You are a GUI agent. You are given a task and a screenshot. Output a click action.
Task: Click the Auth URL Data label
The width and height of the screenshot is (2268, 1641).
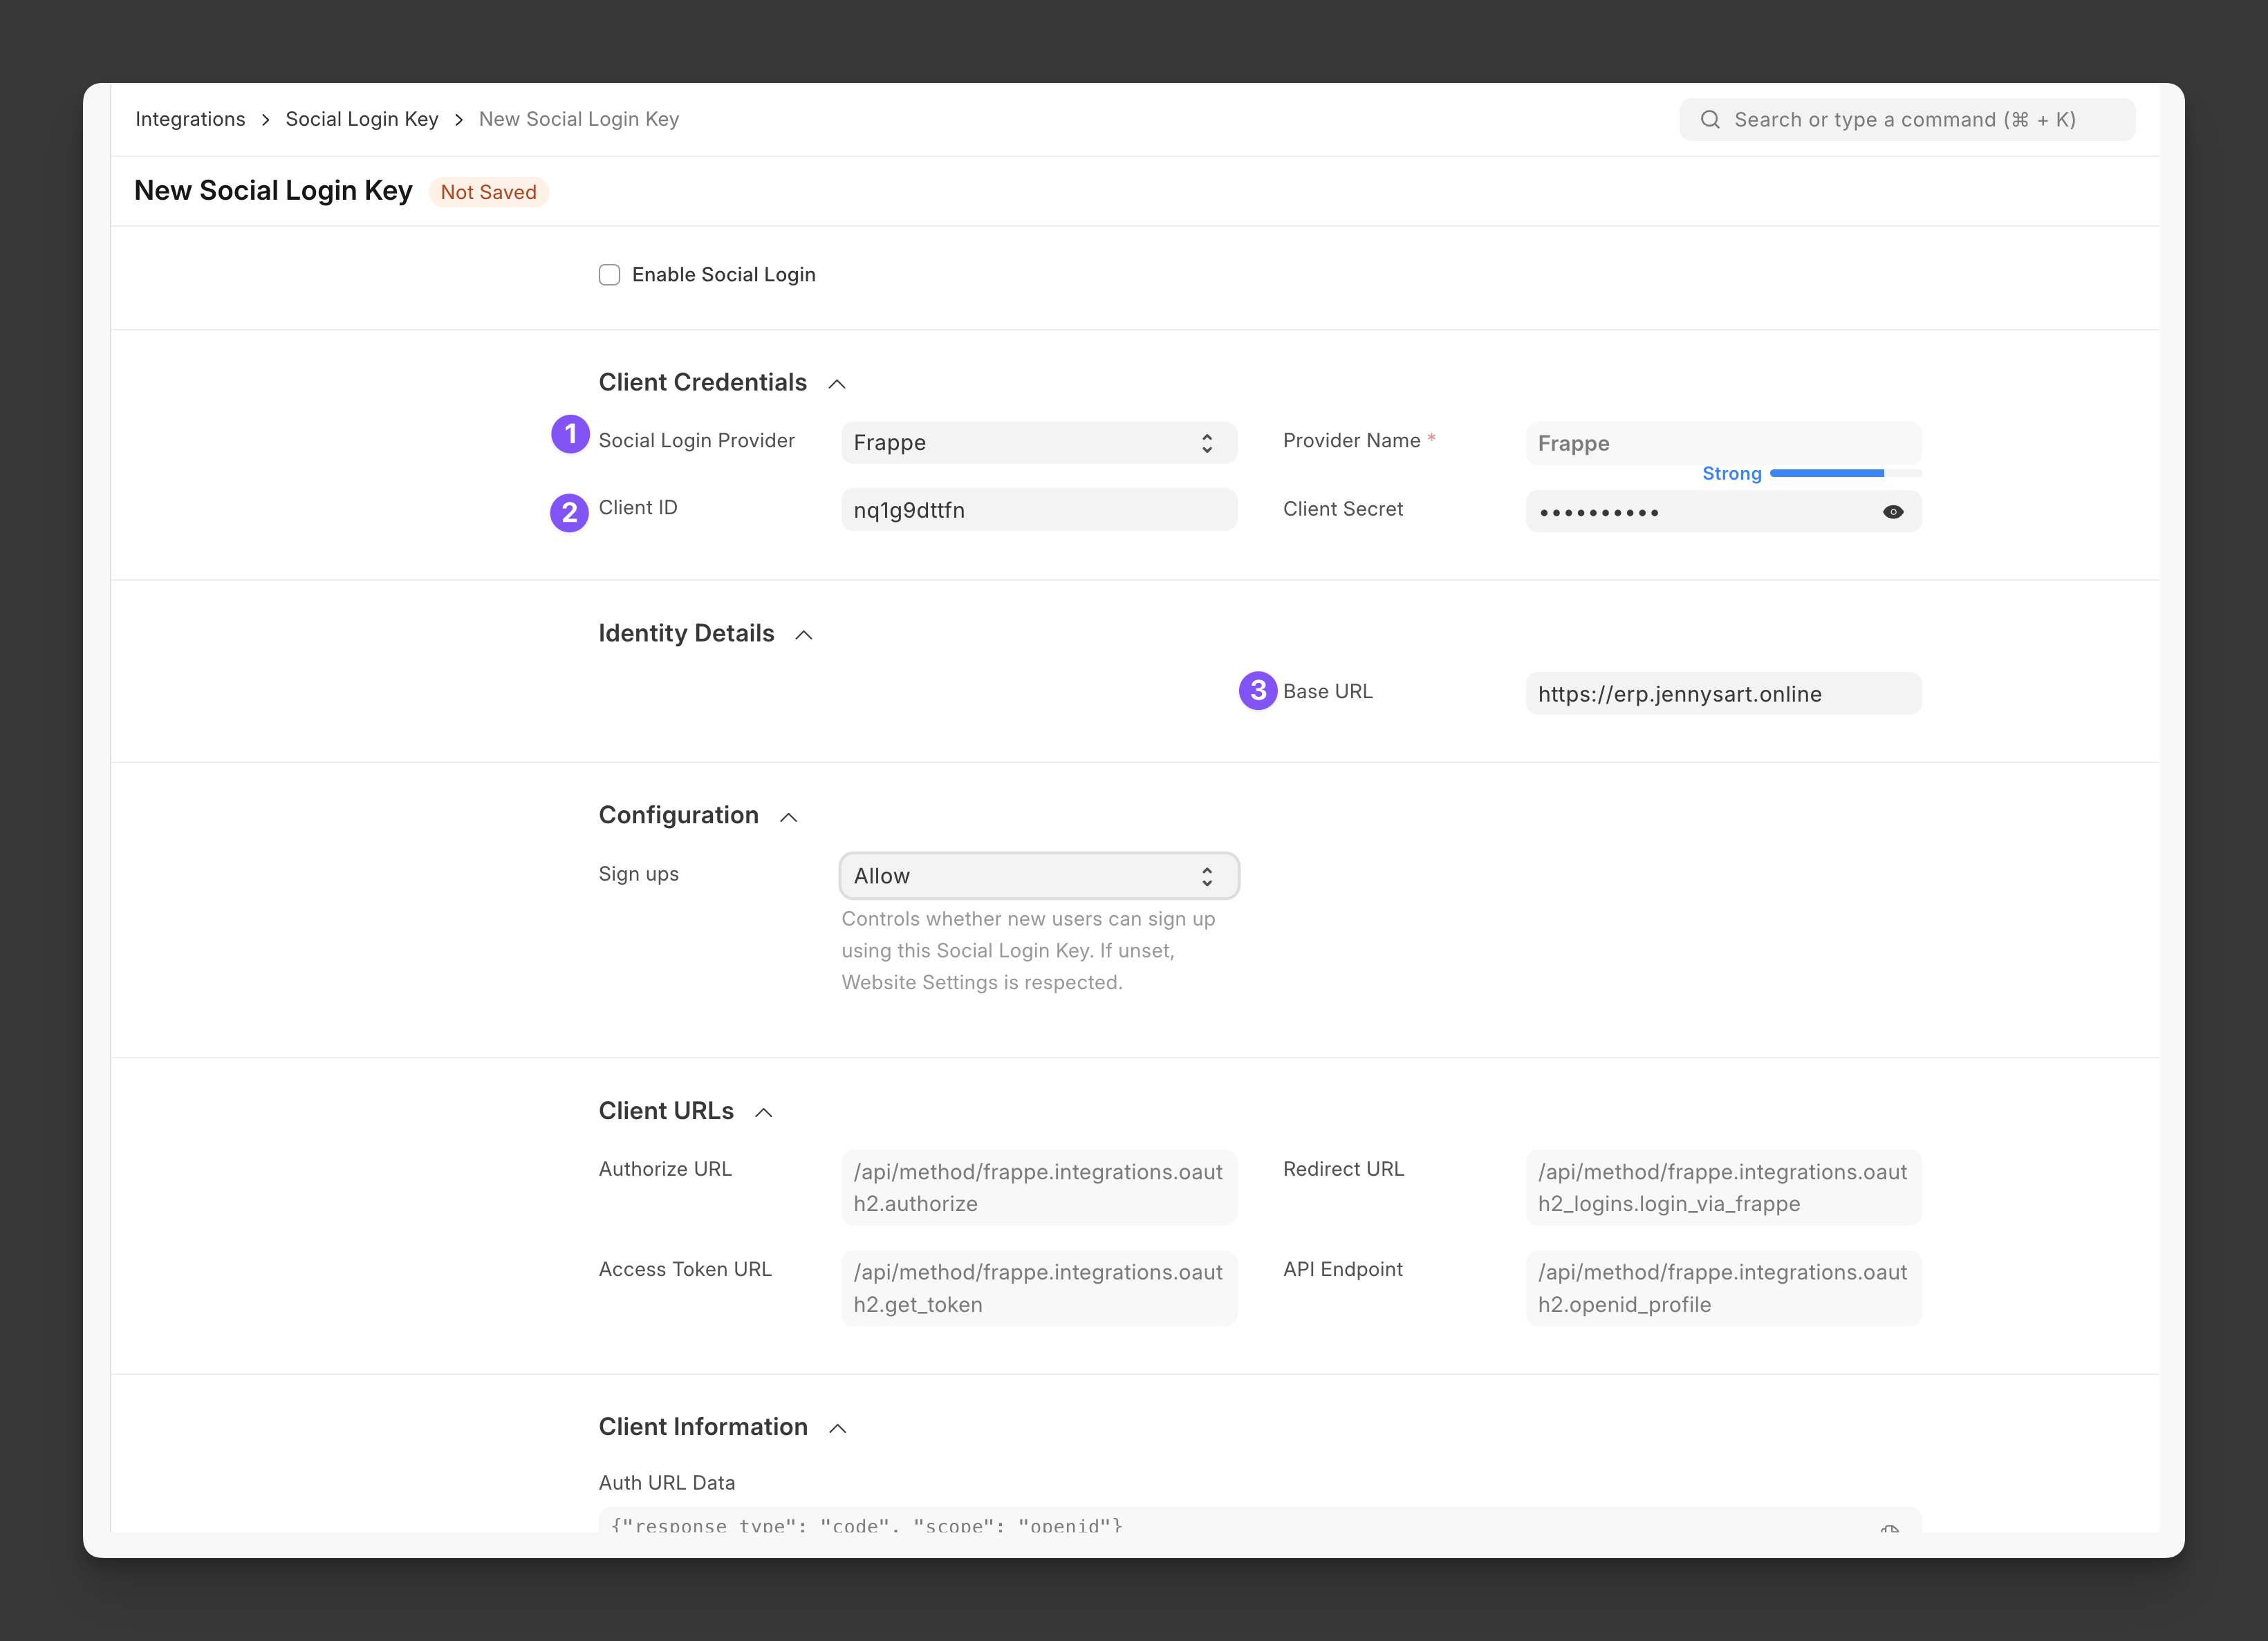click(666, 1483)
